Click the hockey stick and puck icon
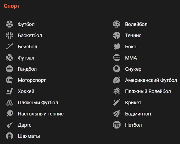180x144 pixels. (10, 91)
